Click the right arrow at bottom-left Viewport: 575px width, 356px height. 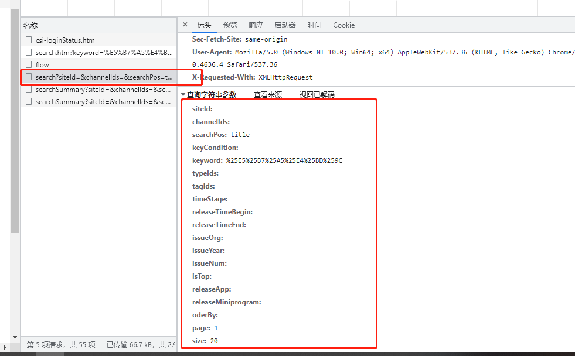tap(5, 347)
